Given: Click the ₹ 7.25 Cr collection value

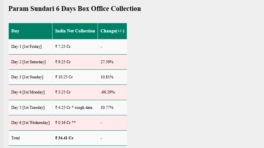Looking at the screenshot, I should coord(63,47).
